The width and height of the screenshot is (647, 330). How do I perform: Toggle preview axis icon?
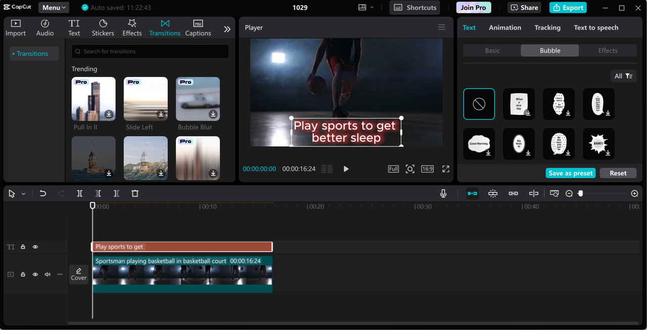coord(534,194)
